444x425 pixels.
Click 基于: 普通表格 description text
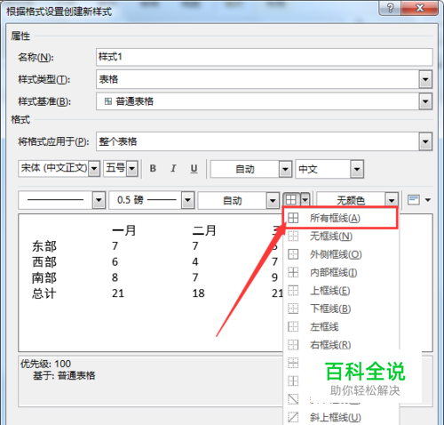(64, 375)
